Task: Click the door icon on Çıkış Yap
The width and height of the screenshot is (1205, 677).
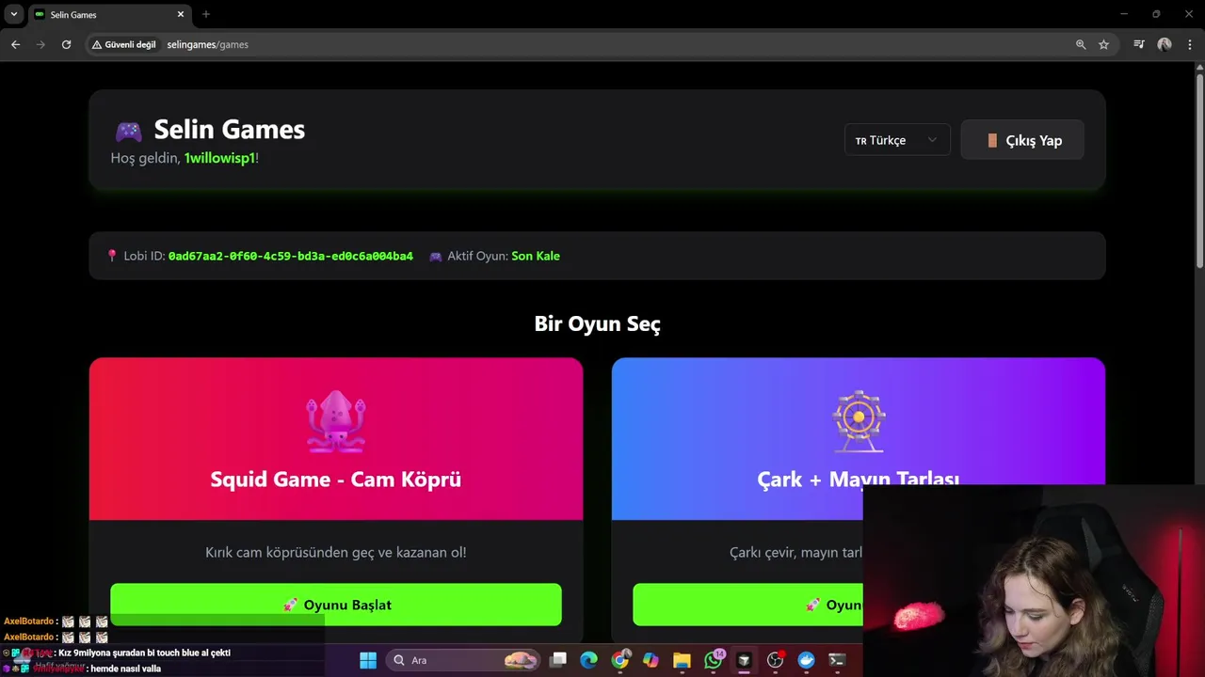Action: pos(992,140)
